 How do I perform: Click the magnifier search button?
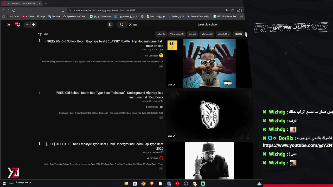(x=122, y=24)
